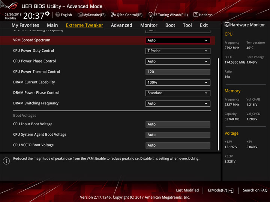The height and width of the screenshot is (202, 270).
Task: Click the EZ Tuning Wizard bulb icon
Action: pos(150,15)
